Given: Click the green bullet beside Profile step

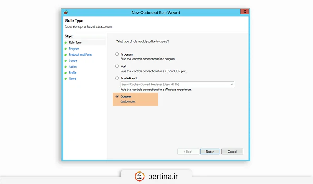Looking at the screenshot, I should tap(65, 73).
